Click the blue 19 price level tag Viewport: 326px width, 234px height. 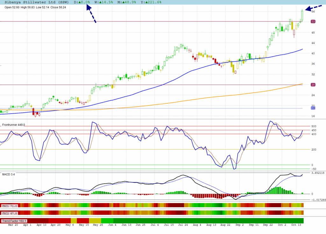click(313, 108)
